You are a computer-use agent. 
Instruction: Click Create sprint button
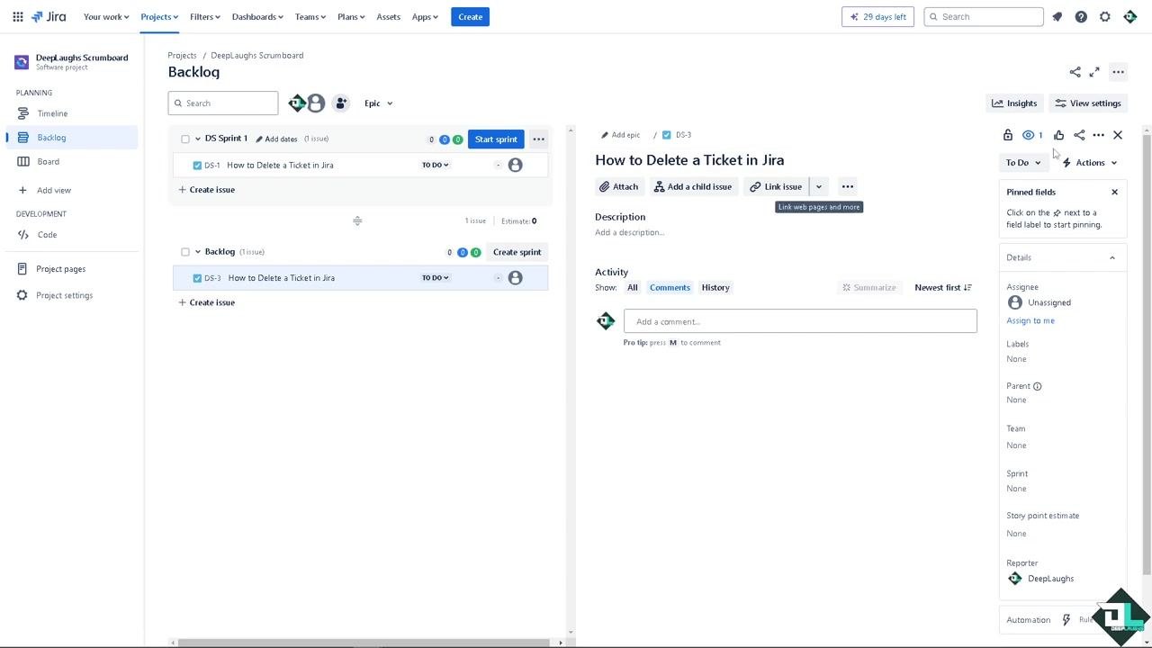tap(517, 252)
